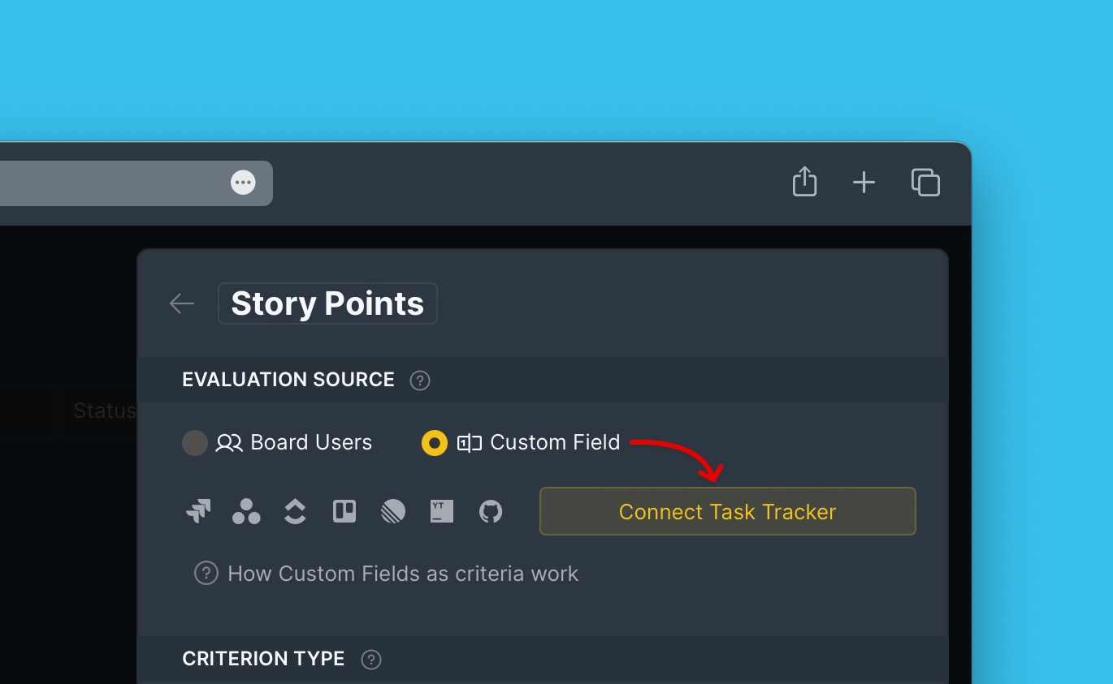
Task: Click the Asana tracker icon
Action: 246,511
